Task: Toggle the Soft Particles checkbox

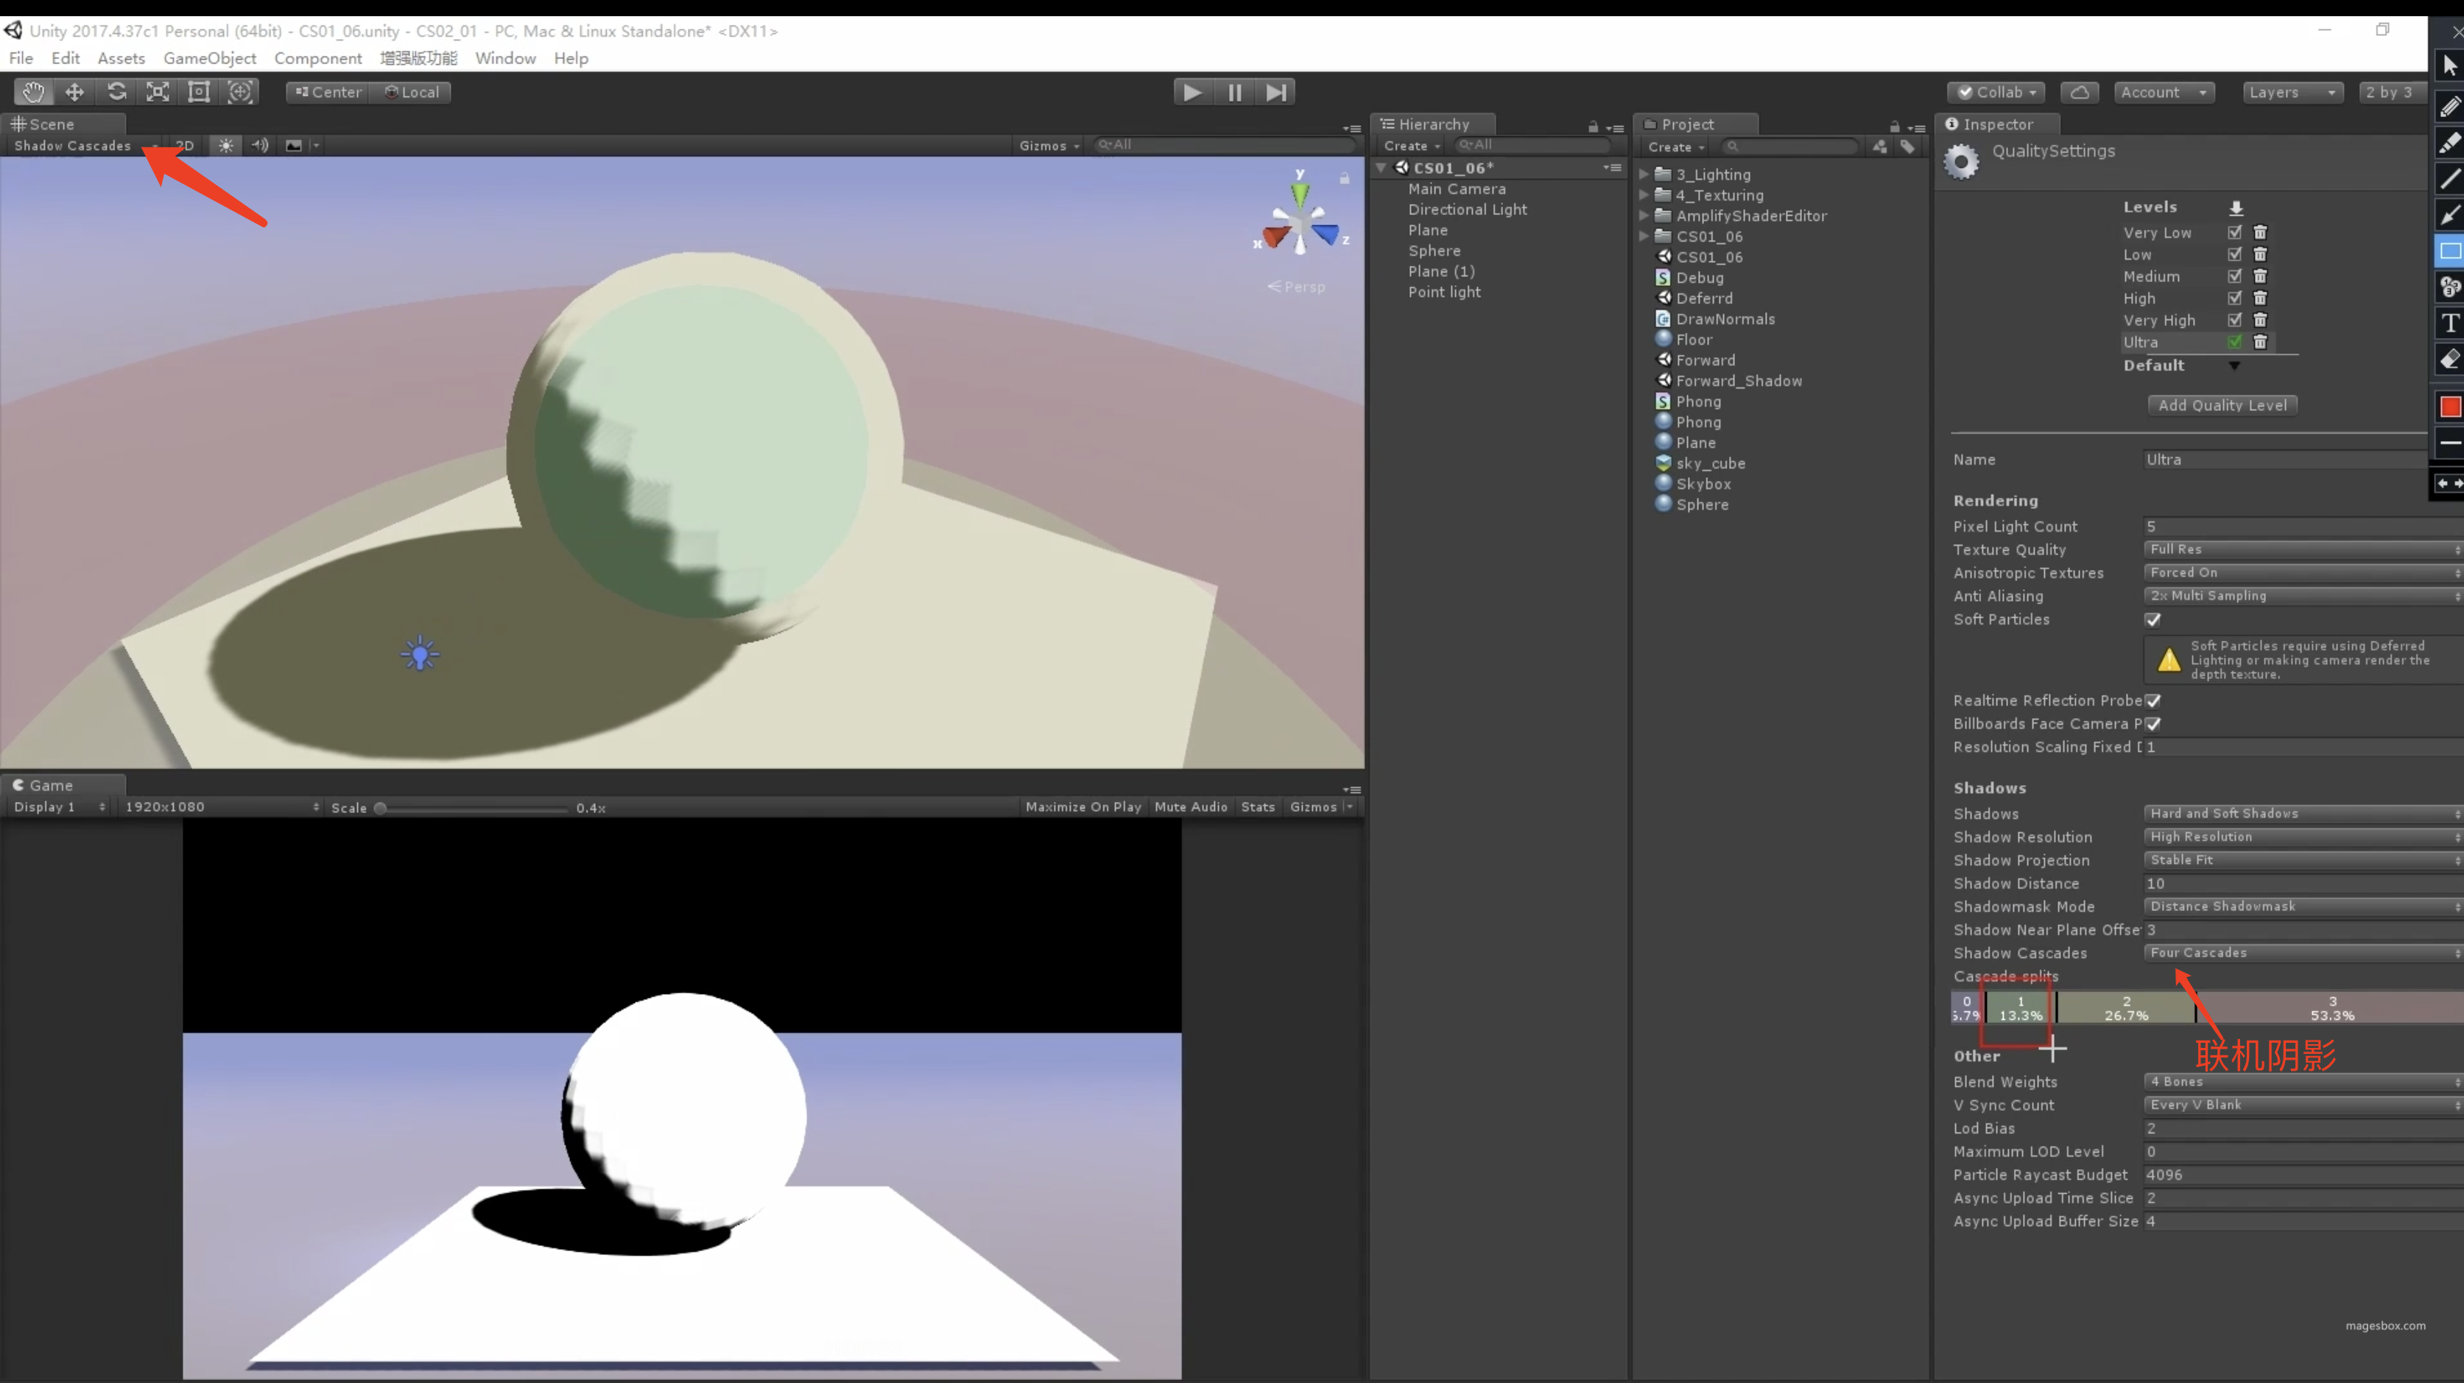Action: (2153, 620)
